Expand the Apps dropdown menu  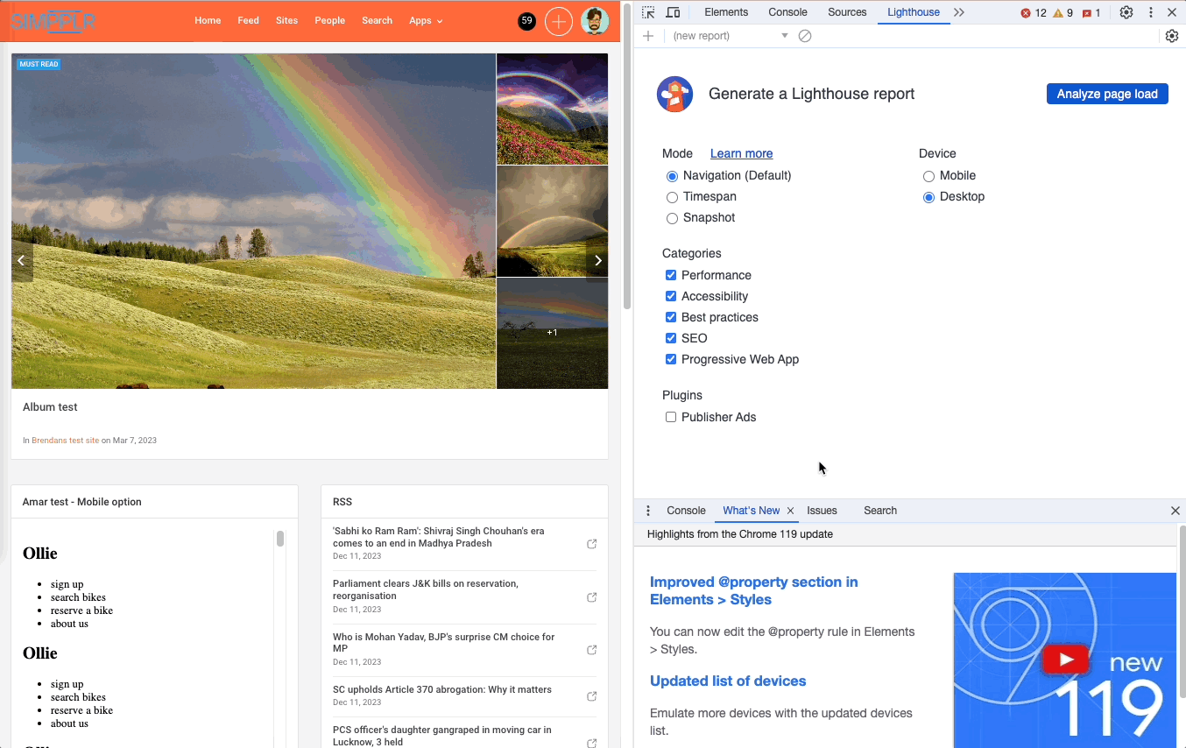tap(426, 21)
